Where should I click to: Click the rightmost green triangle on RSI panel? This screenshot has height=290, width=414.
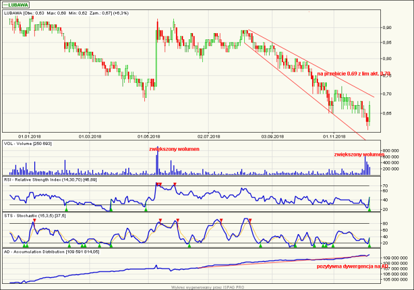pos(368,208)
